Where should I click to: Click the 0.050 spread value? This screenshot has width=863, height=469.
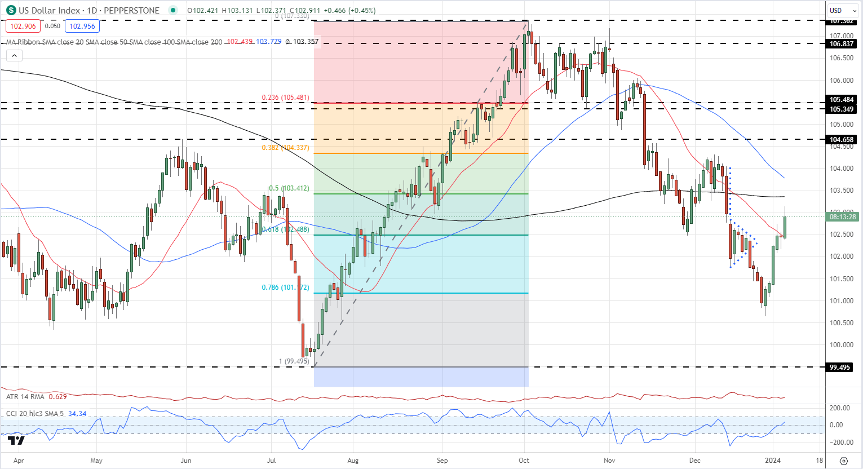pyautogui.click(x=52, y=26)
